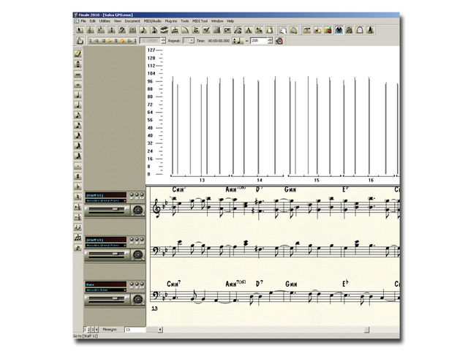The width and height of the screenshot is (468, 351).
Task: Stop playback with the stop button
Action: 104,41
